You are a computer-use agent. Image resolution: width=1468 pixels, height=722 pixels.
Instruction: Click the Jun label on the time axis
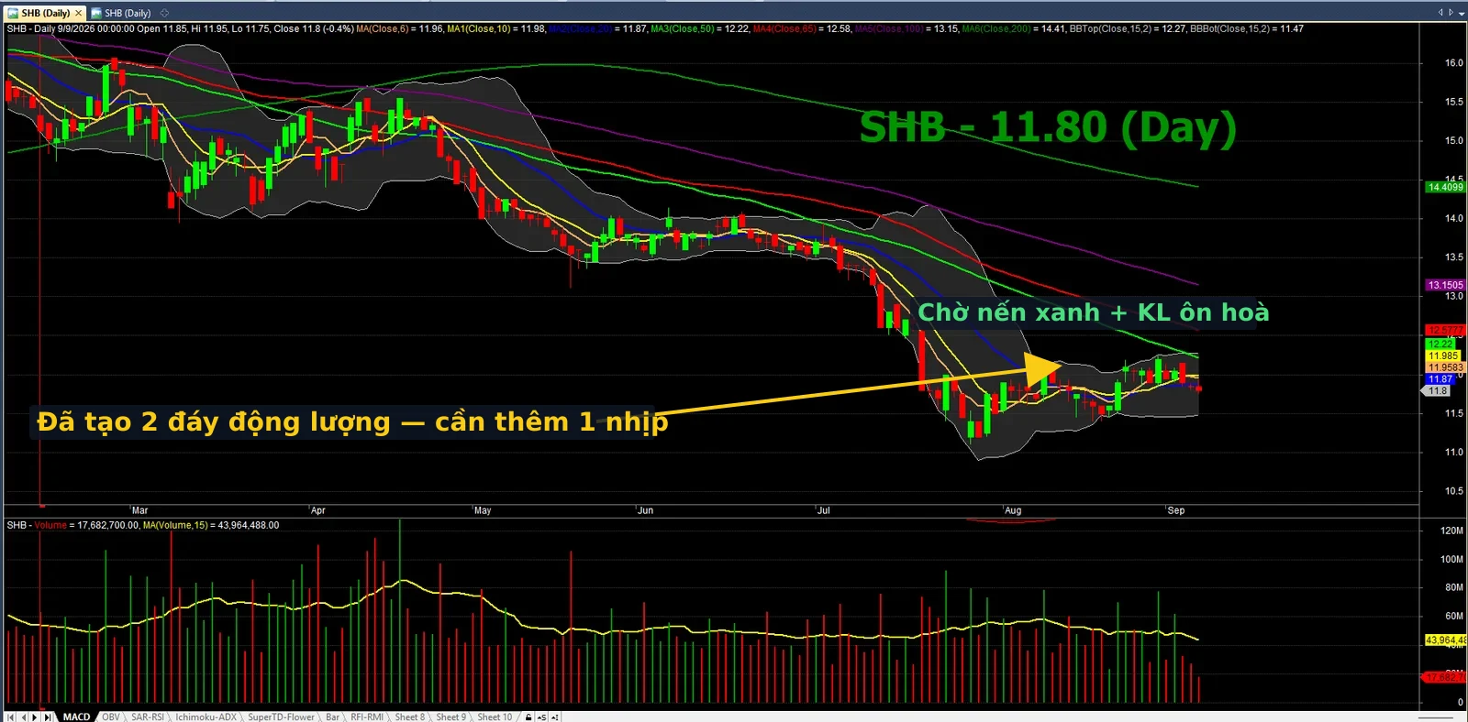pos(646,510)
